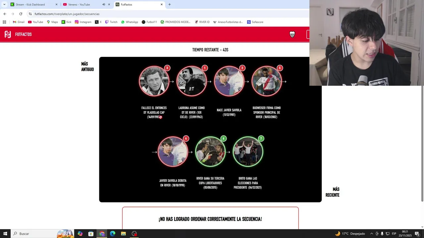Open the Kick bookmark
The height and width of the screenshot is (238, 424).
[x=67, y=22]
